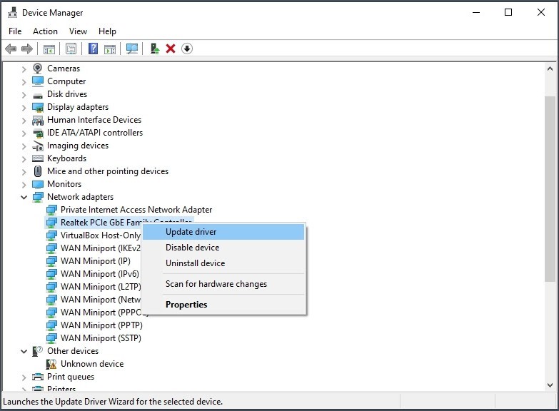The width and height of the screenshot is (559, 411).
Task: Click the mouse icon beside Mice
Action: click(37, 171)
